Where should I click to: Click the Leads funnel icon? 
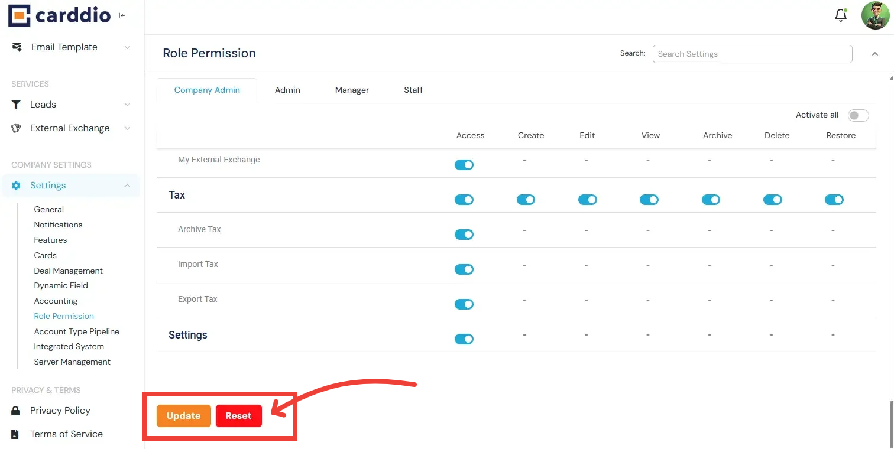(x=17, y=105)
